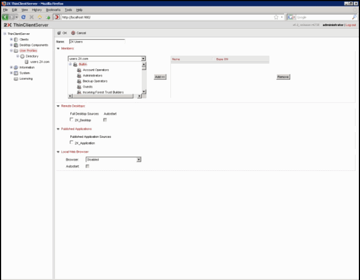Click the Log out link
Viewport: 360px width, 280px height.
pyautogui.click(x=350, y=25)
